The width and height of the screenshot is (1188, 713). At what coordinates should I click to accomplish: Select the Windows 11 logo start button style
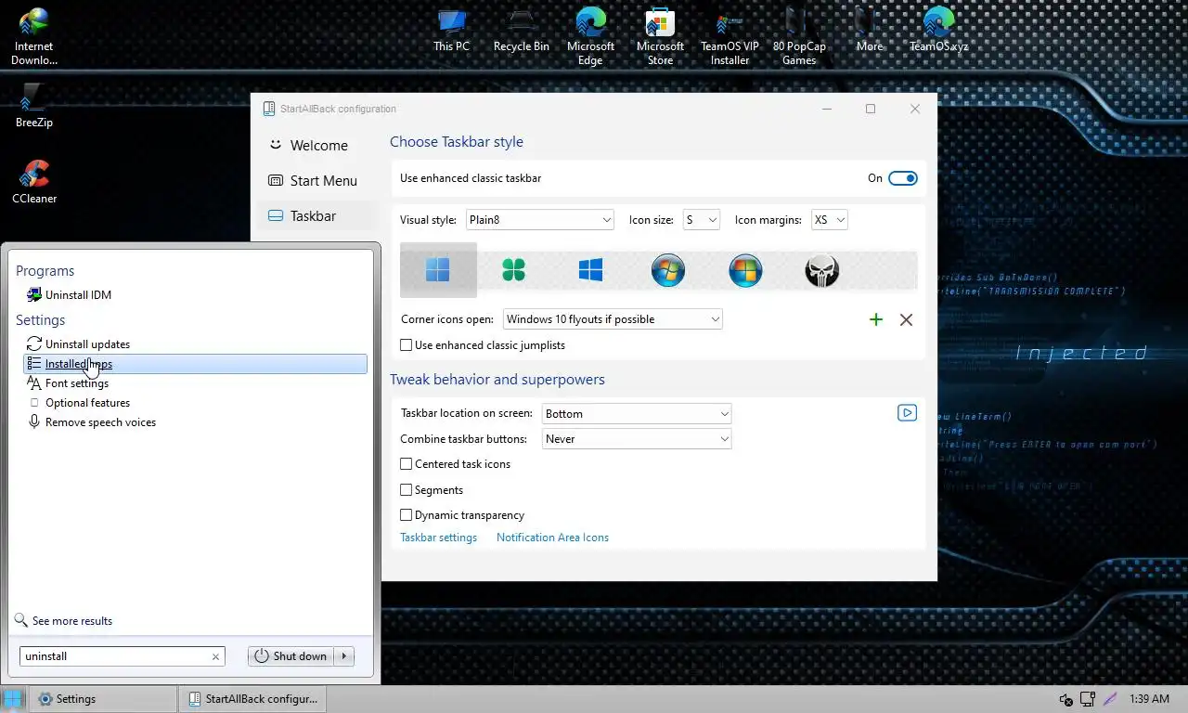[x=438, y=270]
